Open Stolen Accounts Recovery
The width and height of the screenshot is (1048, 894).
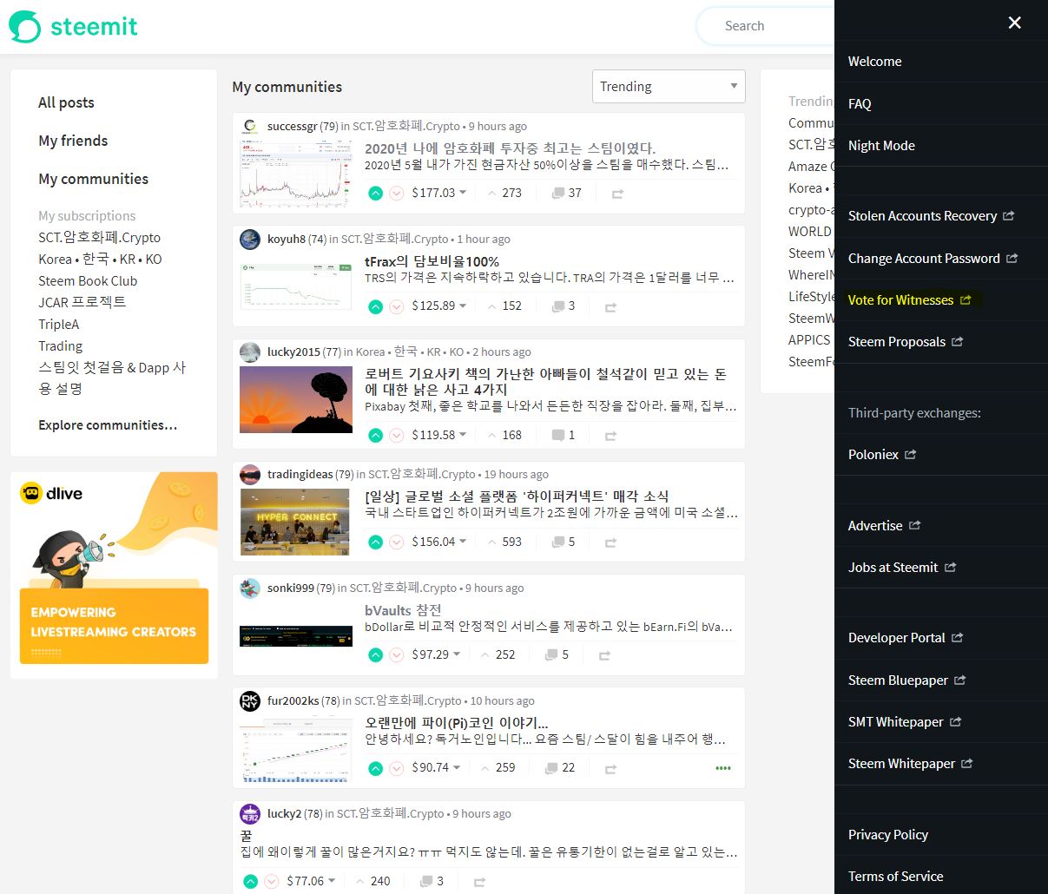(x=931, y=215)
